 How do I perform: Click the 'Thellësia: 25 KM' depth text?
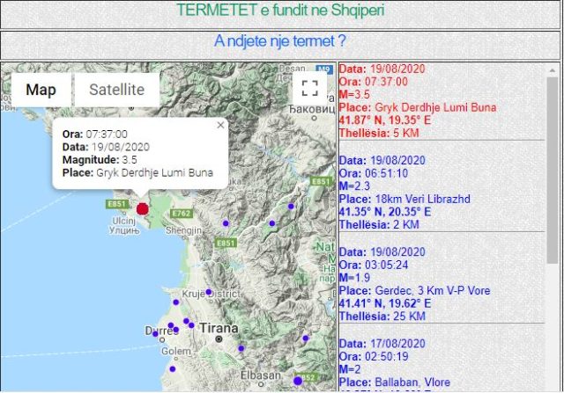pos(382,317)
